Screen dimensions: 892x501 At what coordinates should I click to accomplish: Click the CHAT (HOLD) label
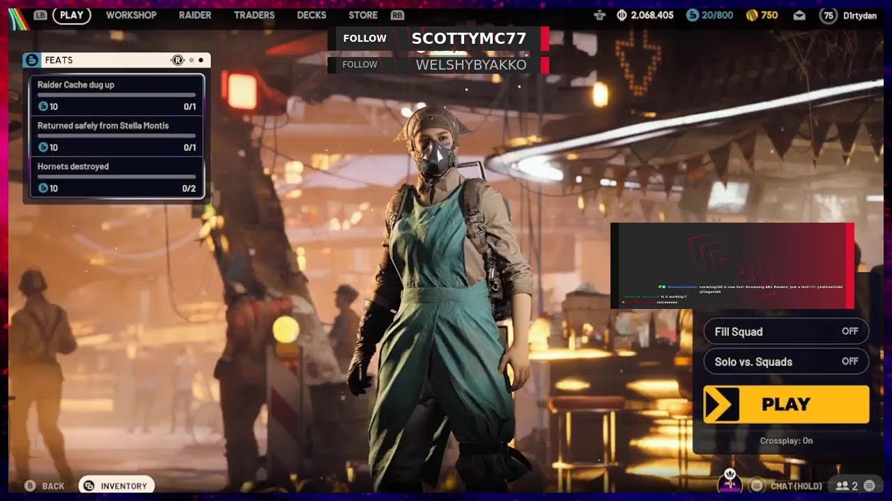797,486
